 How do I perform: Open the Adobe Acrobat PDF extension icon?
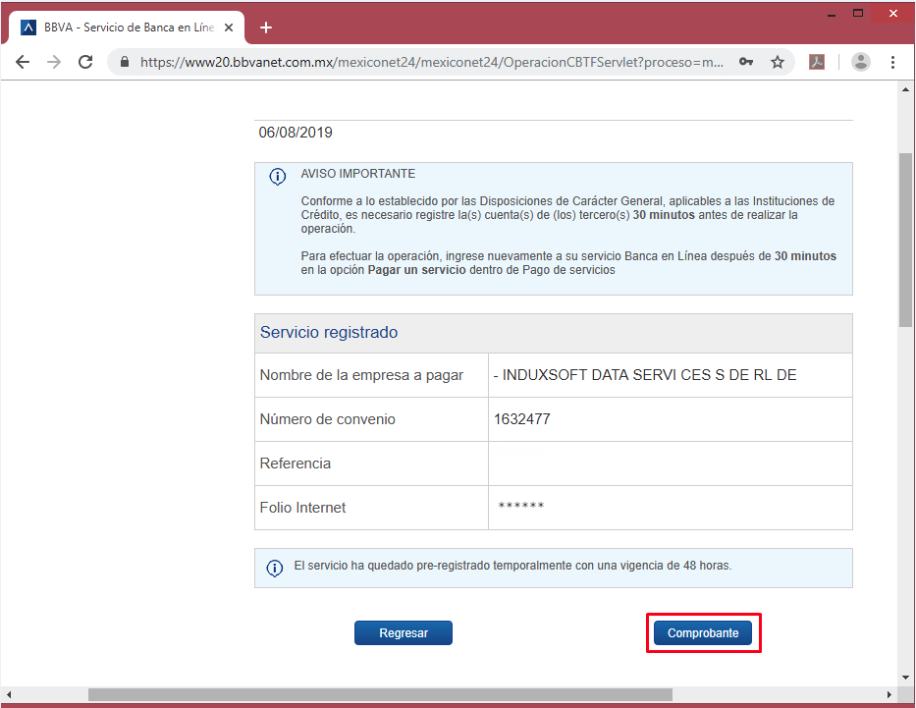pos(817,62)
